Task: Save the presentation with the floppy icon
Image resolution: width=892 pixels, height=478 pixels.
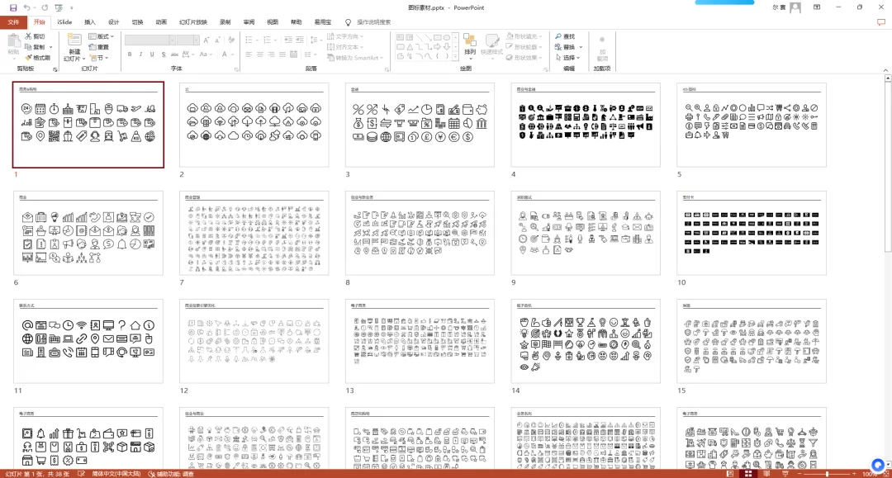Action: click(x=13, y=7)
